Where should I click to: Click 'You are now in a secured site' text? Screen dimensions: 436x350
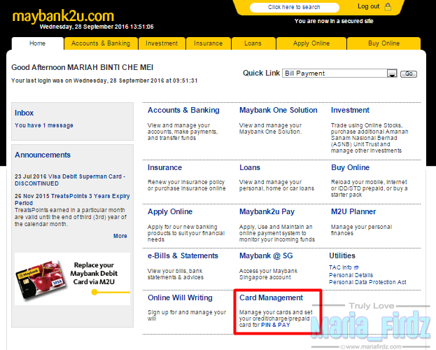click(334, 21)
